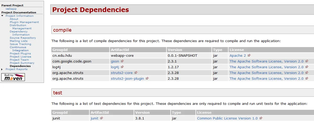
Task: Click the Built by Maven logo
Action: point(13,77)
